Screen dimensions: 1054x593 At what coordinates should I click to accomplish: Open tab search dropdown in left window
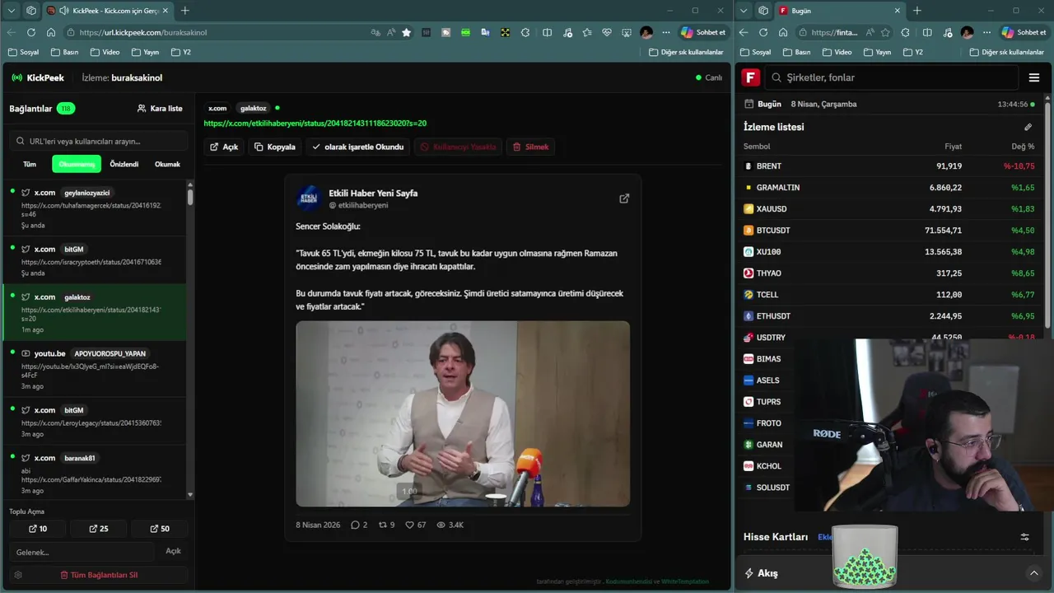12,11
